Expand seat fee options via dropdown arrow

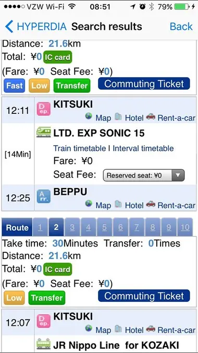(x=178, y=175)
